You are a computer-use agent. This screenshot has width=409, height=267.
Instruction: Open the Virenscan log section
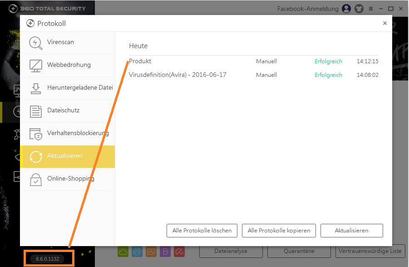pyautogui.click(x=67, y=42)
